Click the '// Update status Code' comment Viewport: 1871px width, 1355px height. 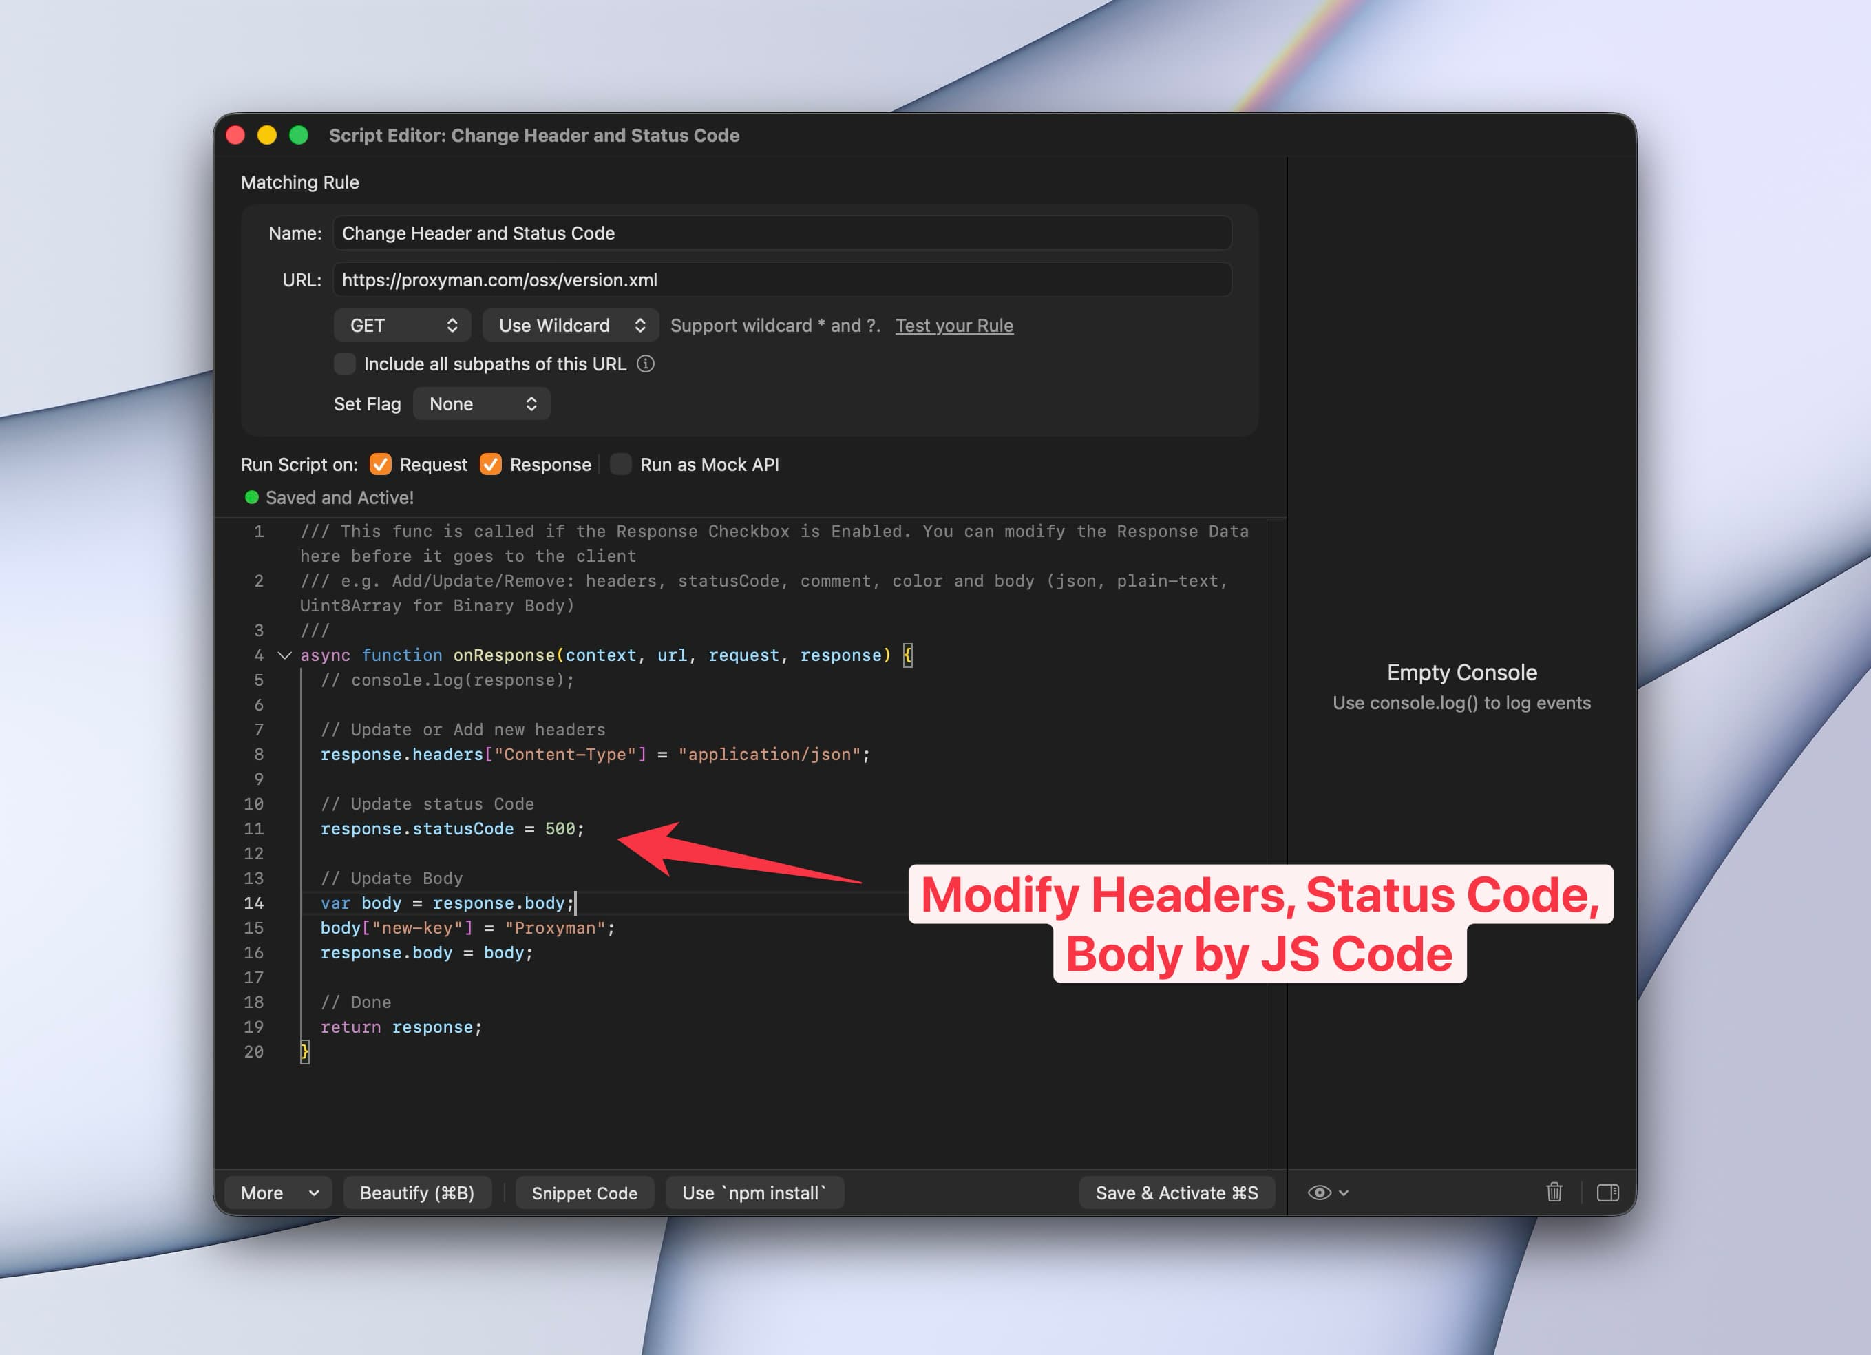[427, 803]
